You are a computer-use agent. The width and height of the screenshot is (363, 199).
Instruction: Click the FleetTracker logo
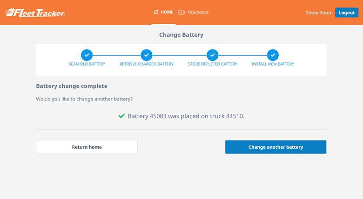(x=35, y=13)
